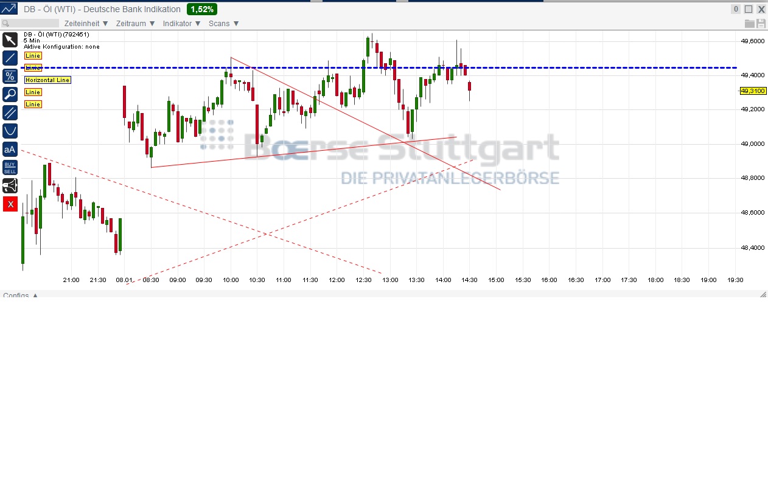
Task: Click the 49,6000 price axis label
Action: pyautogui.click(x=753, y=41)
